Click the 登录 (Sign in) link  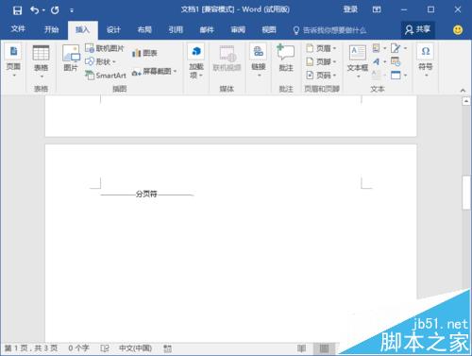click(x=350, y=9)
